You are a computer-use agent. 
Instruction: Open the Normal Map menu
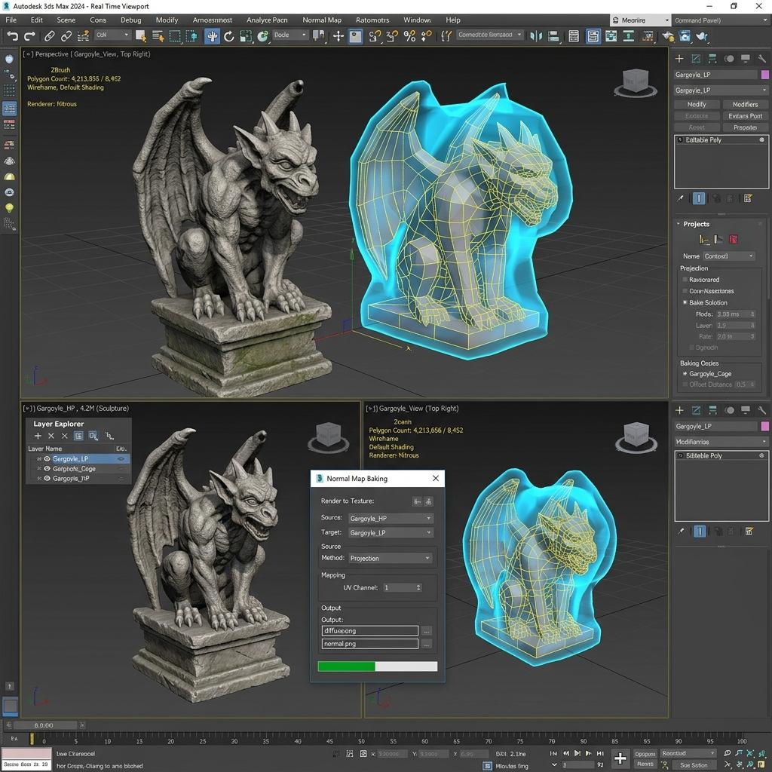click(x=321, y=20)
